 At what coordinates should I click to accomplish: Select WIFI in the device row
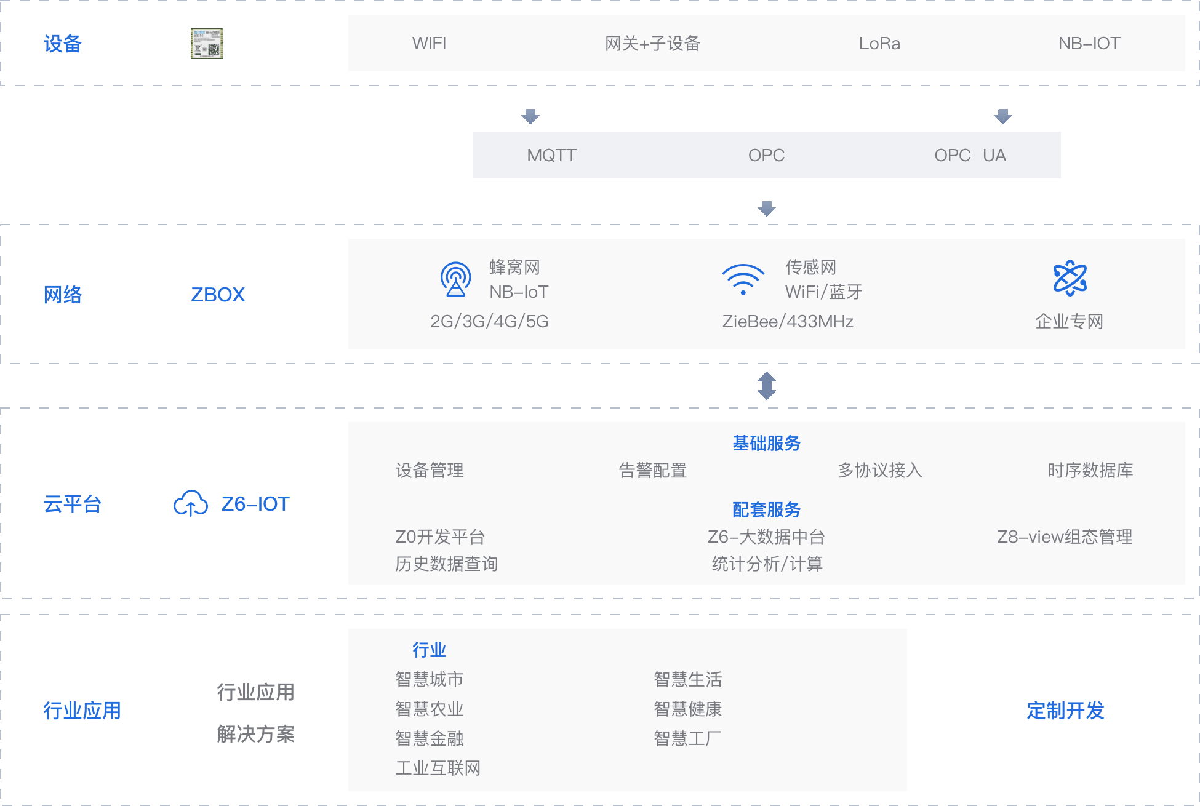(430, 44)
